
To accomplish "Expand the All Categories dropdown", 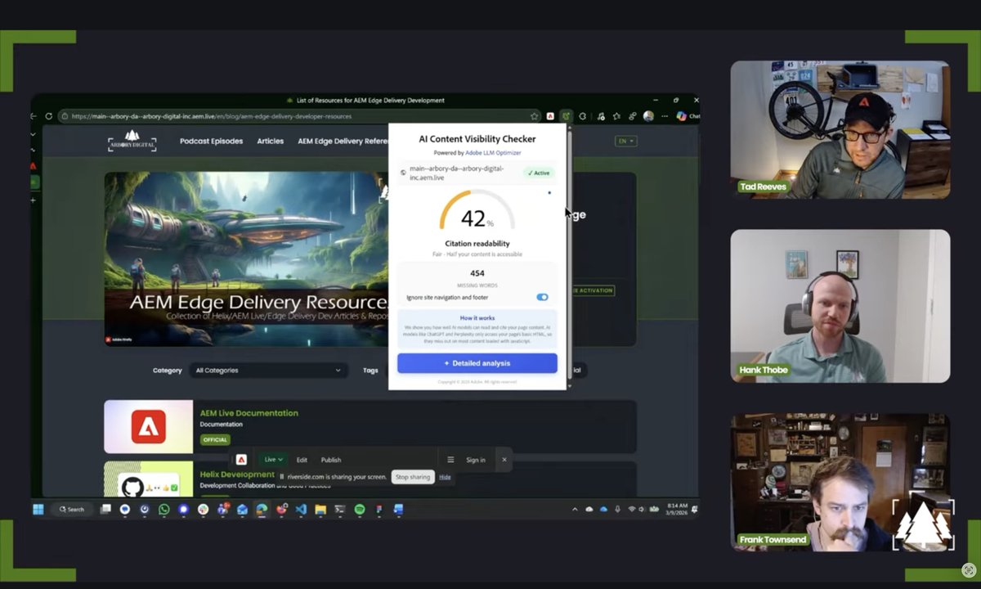I will pyautogui.click(x=268, y=371).
